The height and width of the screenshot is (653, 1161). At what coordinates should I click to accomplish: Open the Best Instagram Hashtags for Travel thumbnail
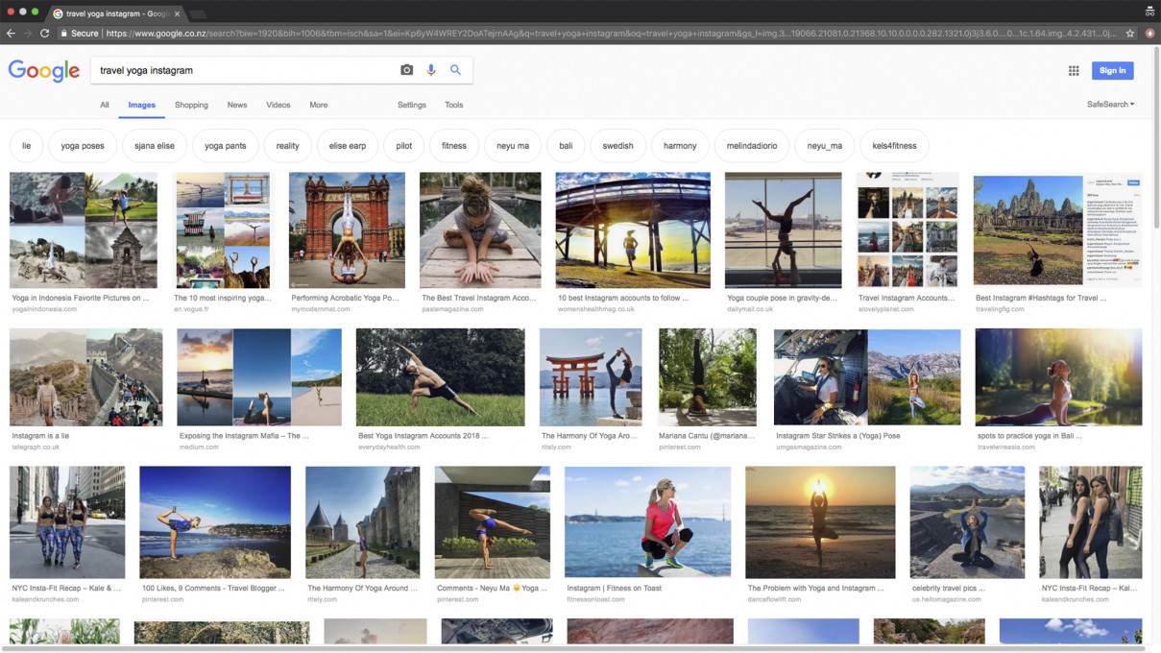point(1057,230)
